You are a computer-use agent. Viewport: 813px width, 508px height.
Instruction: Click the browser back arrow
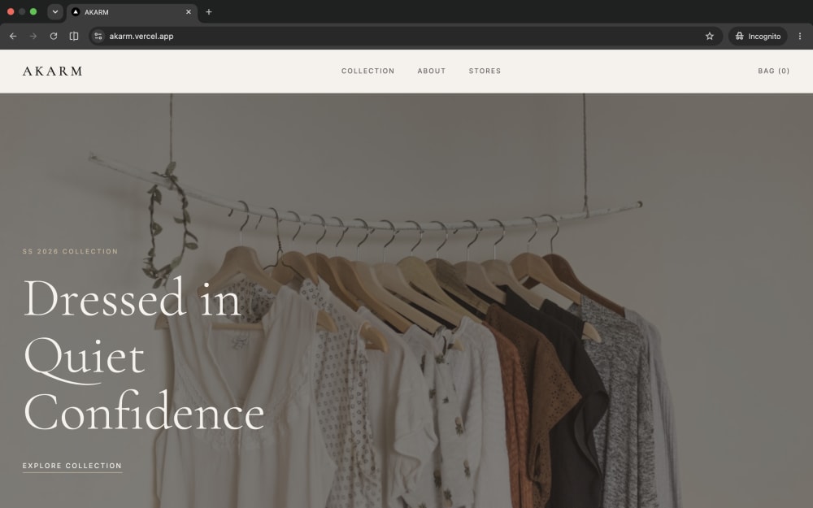click(13, 37)
